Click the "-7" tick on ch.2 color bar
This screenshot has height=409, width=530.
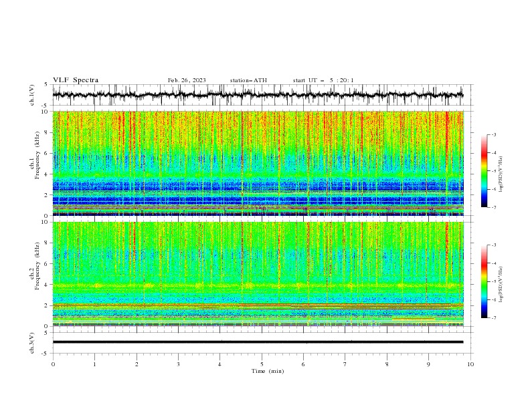coord(494,317)
